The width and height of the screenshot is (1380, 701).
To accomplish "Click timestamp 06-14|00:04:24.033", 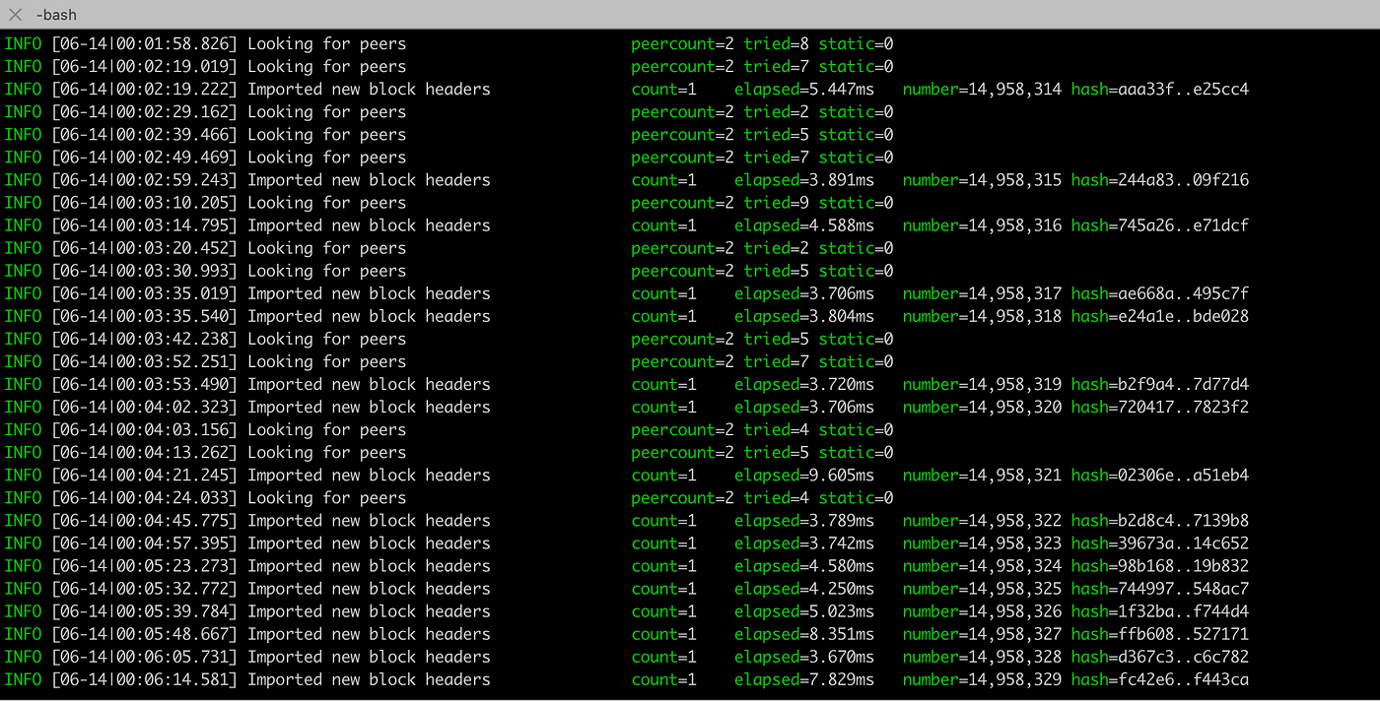I will pos(144,498).
